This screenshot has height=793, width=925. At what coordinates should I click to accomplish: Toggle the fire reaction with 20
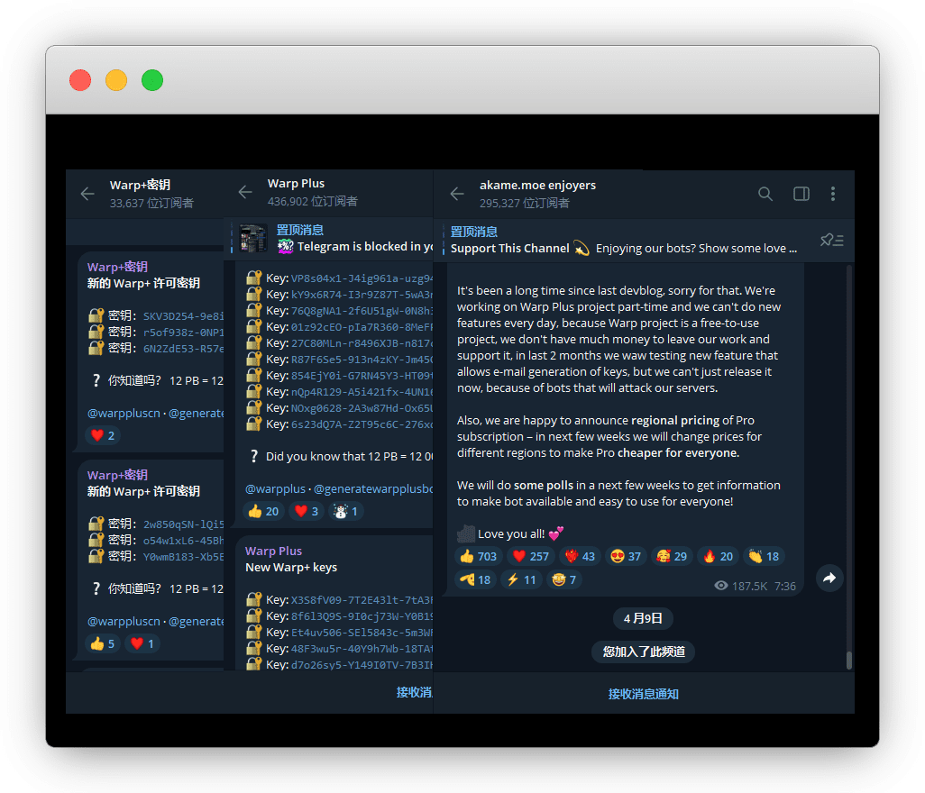718,556
